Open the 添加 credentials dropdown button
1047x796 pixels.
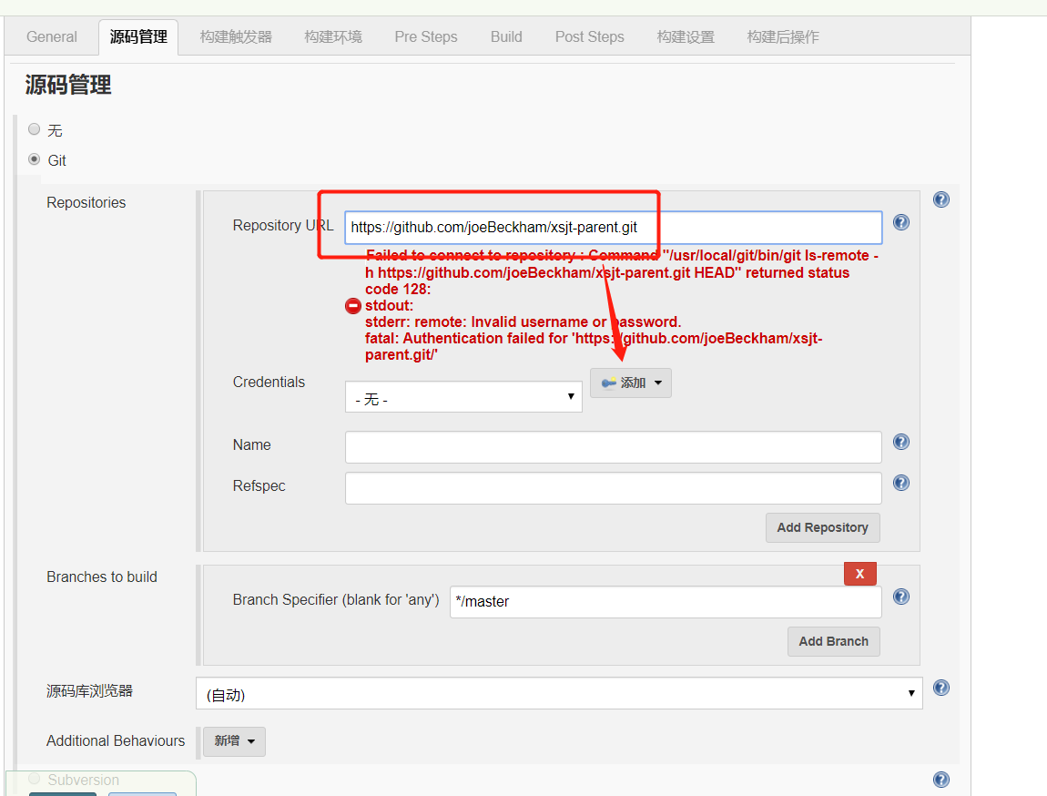coord(630,383)
